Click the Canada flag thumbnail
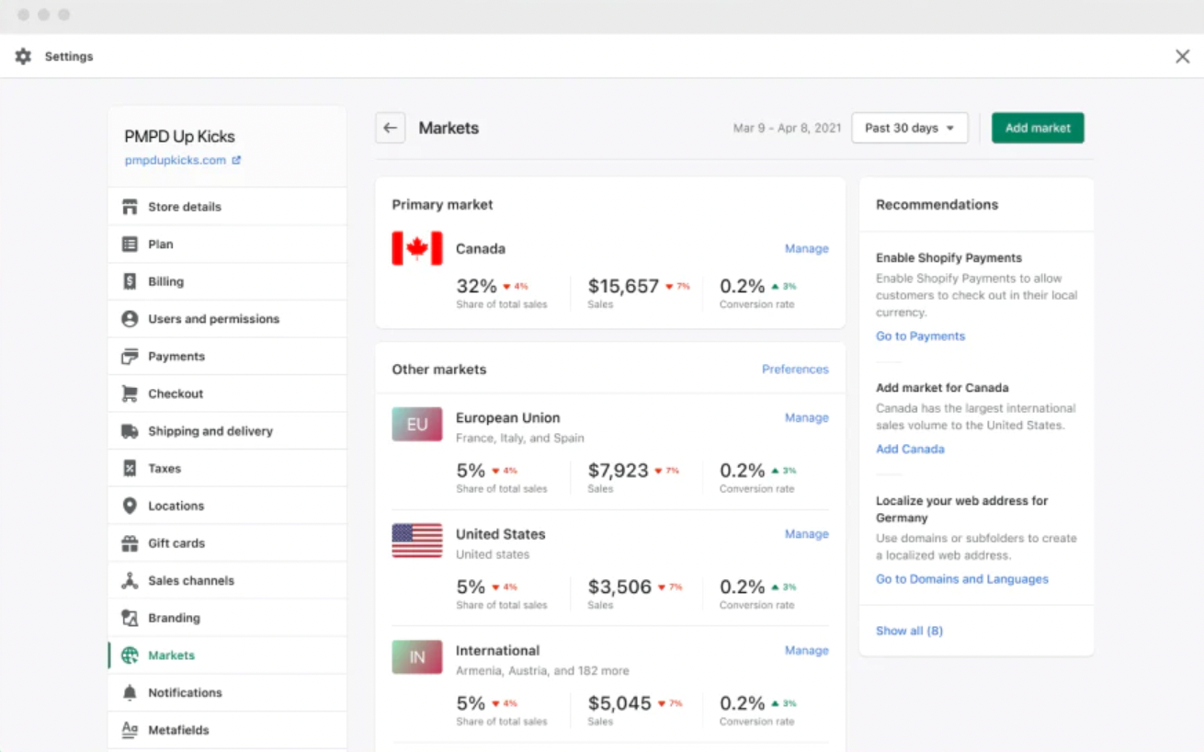 (x=417, y=248)
